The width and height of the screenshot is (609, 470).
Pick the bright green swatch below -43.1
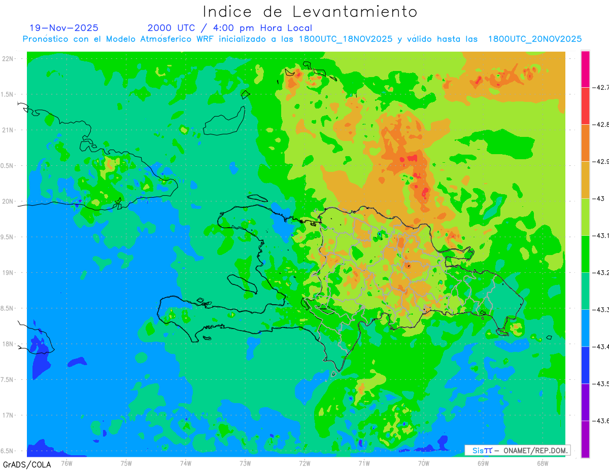click(x=585, y=254)
